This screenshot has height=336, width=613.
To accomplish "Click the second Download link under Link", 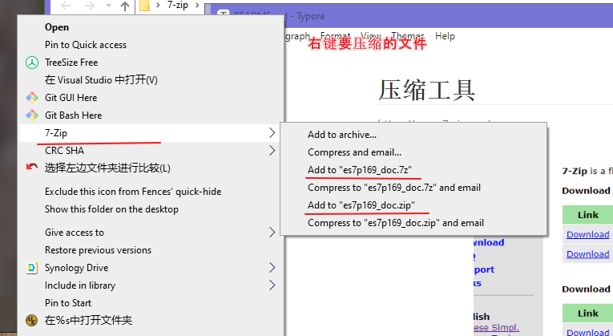I will point(587,254).
